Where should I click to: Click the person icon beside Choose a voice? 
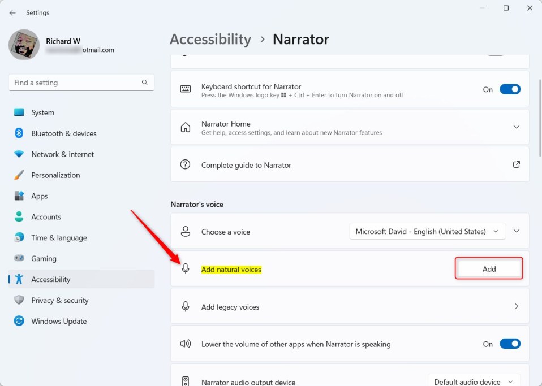pyautogui.click(x=186, y=231)
